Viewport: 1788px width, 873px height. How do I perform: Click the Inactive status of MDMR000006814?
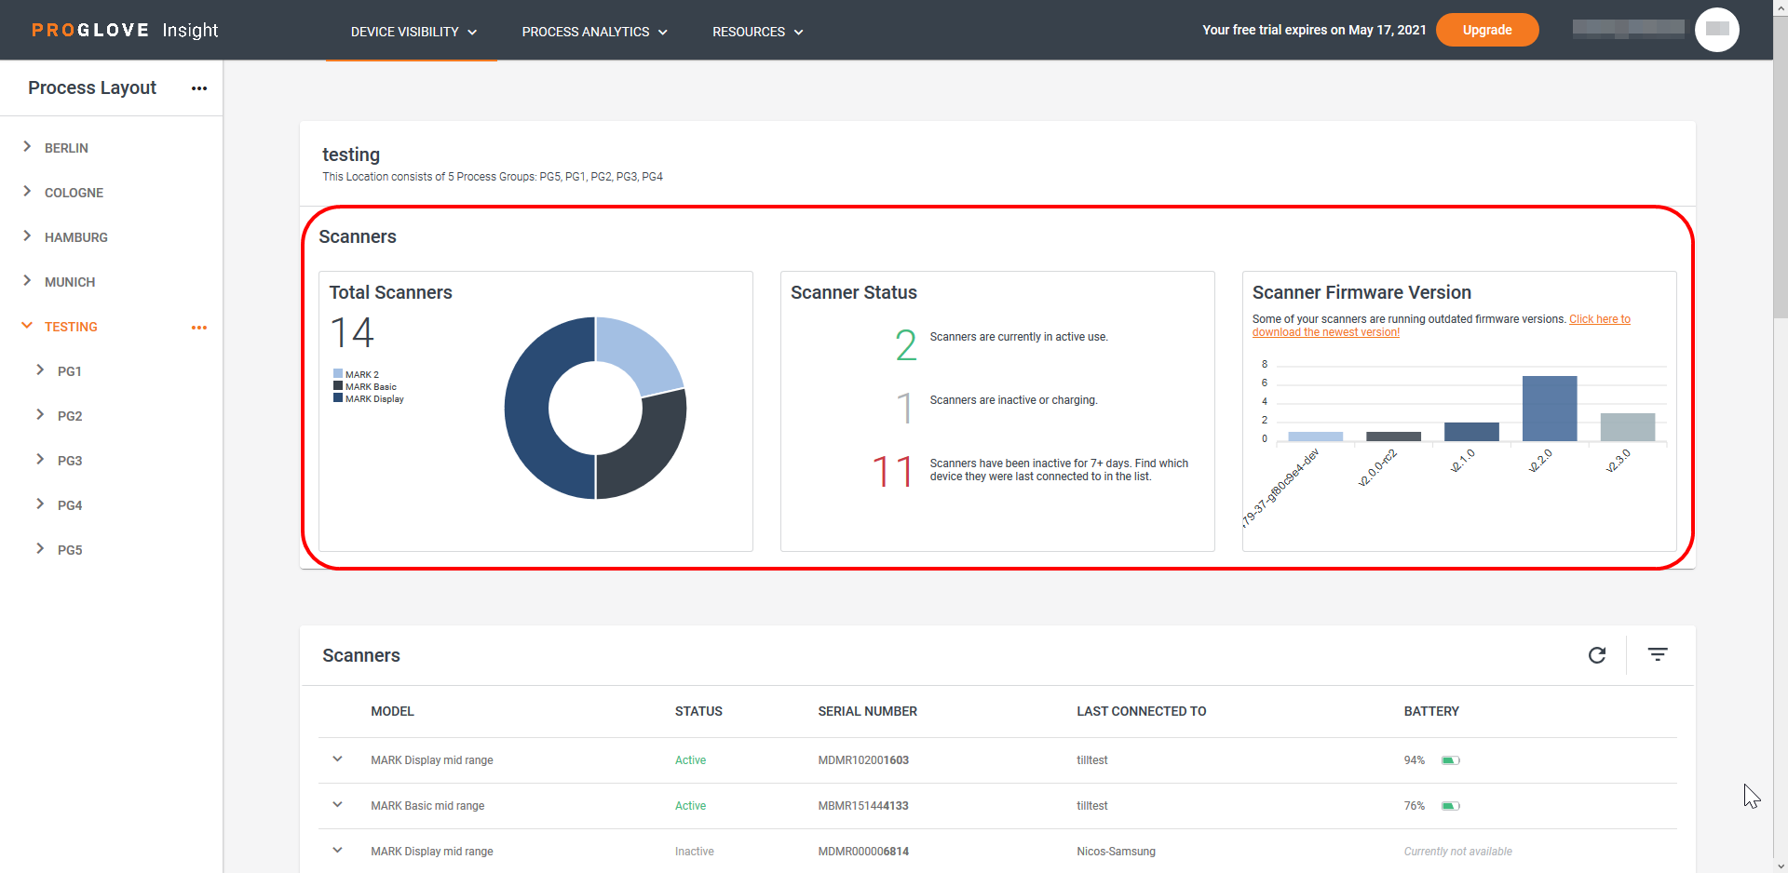click(694, 852)
